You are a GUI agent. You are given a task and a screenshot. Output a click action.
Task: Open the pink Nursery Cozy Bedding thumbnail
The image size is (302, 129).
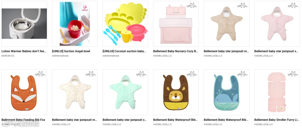[176, 24]
